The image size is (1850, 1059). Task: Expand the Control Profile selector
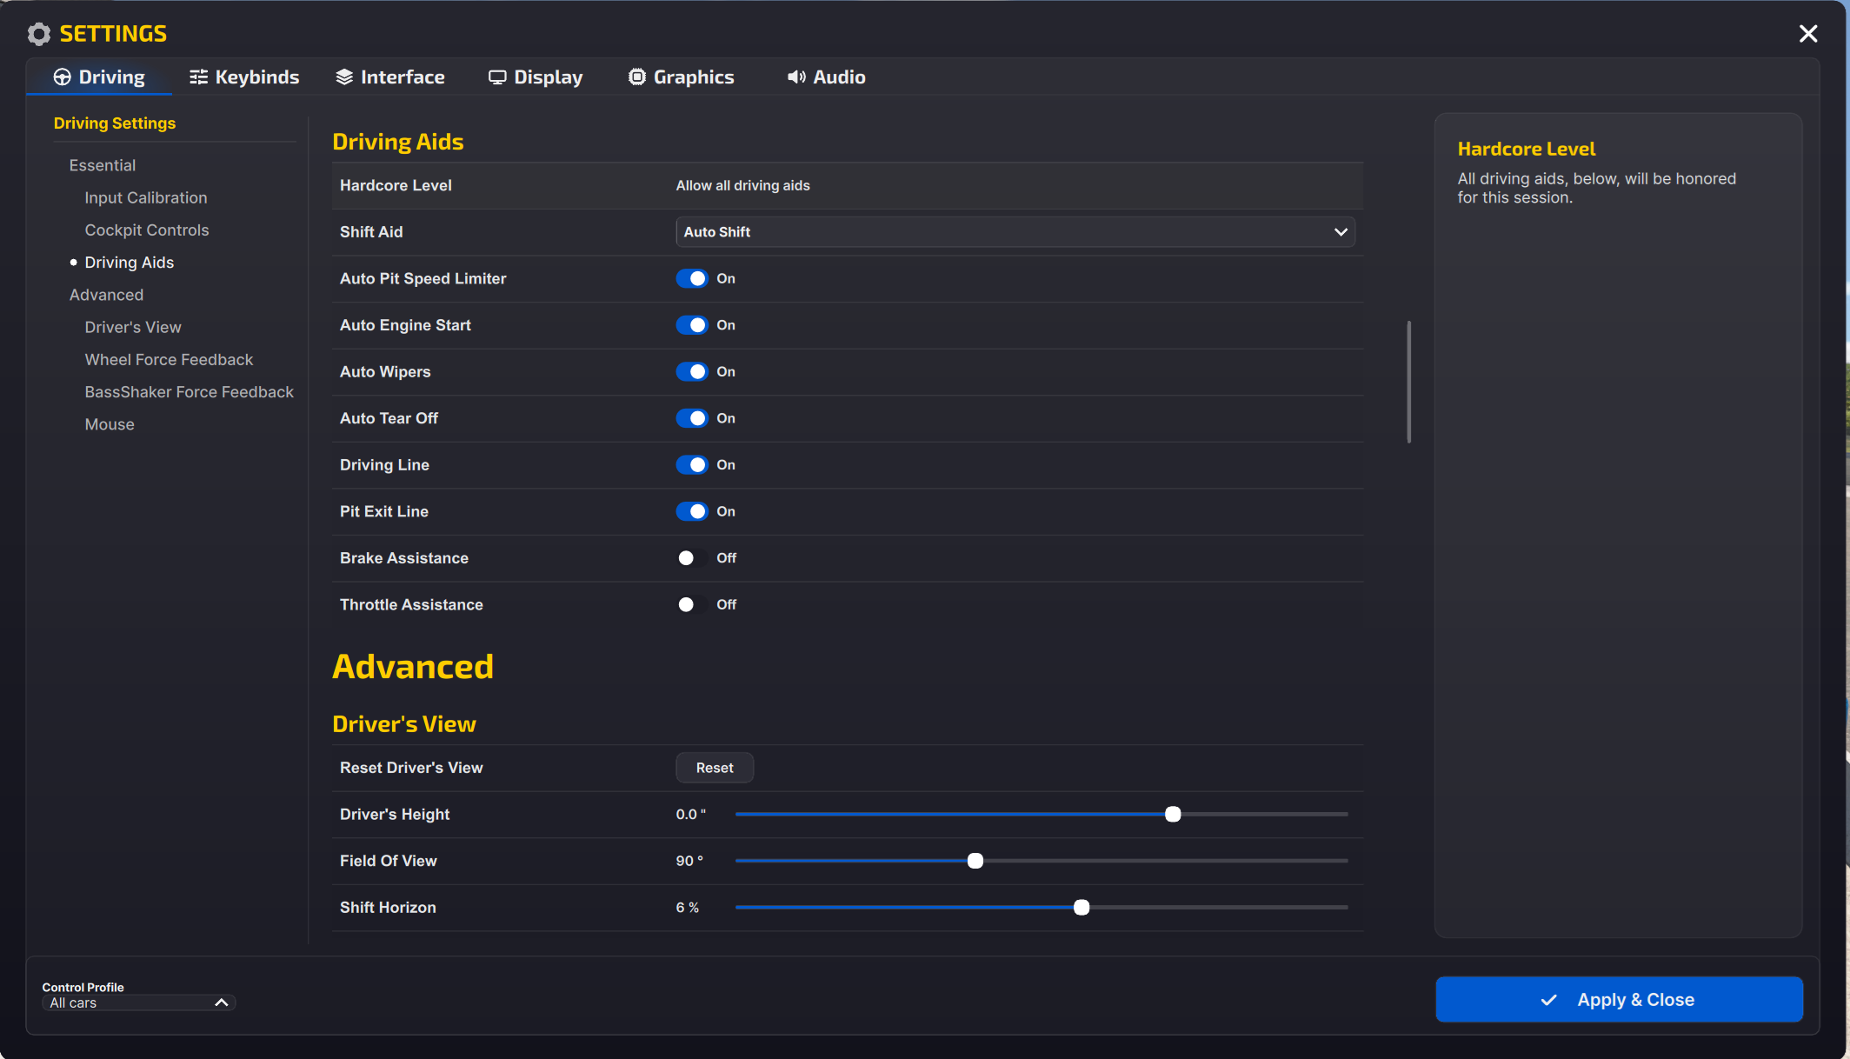coord(139,1002)
